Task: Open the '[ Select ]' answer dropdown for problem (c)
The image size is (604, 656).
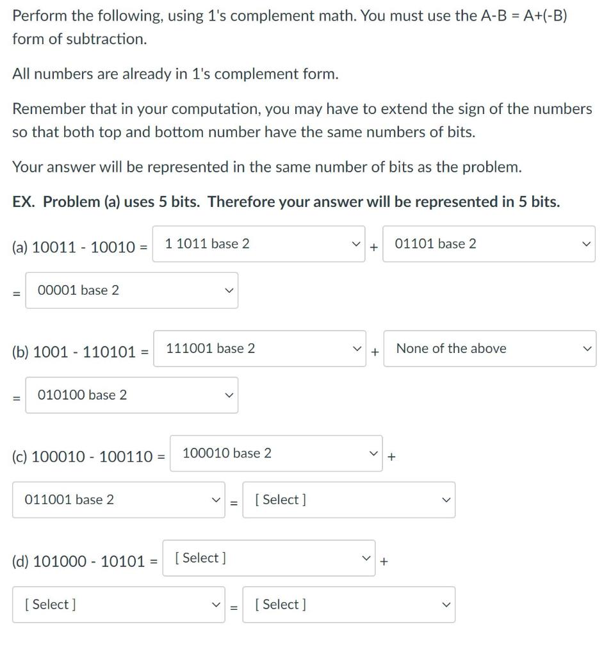Action: (x=348, y=499)
